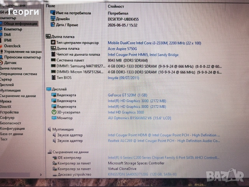Open the Insyde (09/07/2011) BIOS link
This screenshot has height=187, width=249.
[123, 78]
